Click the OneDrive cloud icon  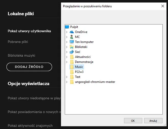pyautogui.click(x=72, y=32)
